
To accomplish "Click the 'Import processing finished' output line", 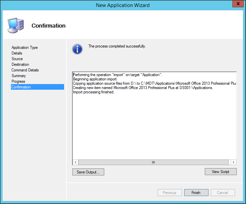I will click(x=94, y=92).
